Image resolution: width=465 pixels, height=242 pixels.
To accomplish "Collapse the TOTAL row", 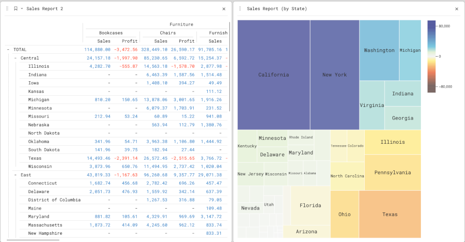I will 8,49.
